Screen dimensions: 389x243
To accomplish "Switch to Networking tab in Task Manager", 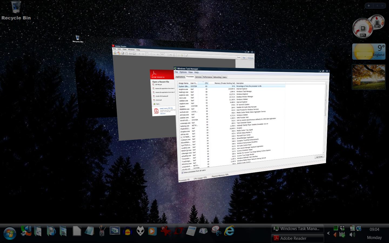I will [x=217, y=77].
